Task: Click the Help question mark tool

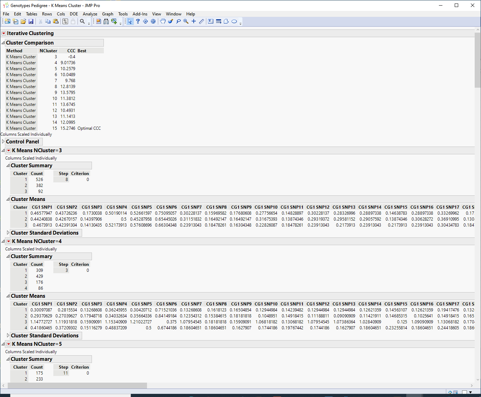Action: click(138, 21)
